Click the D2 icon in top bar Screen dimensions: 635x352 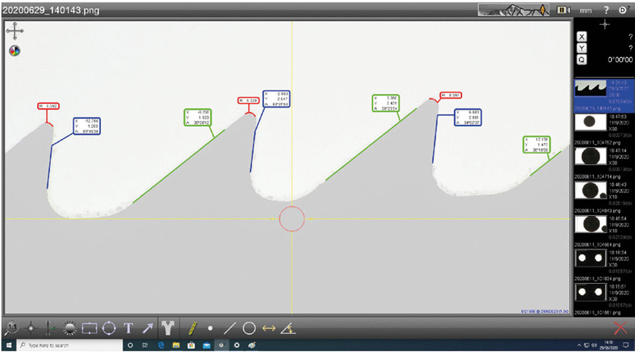[x=624, y=10]
